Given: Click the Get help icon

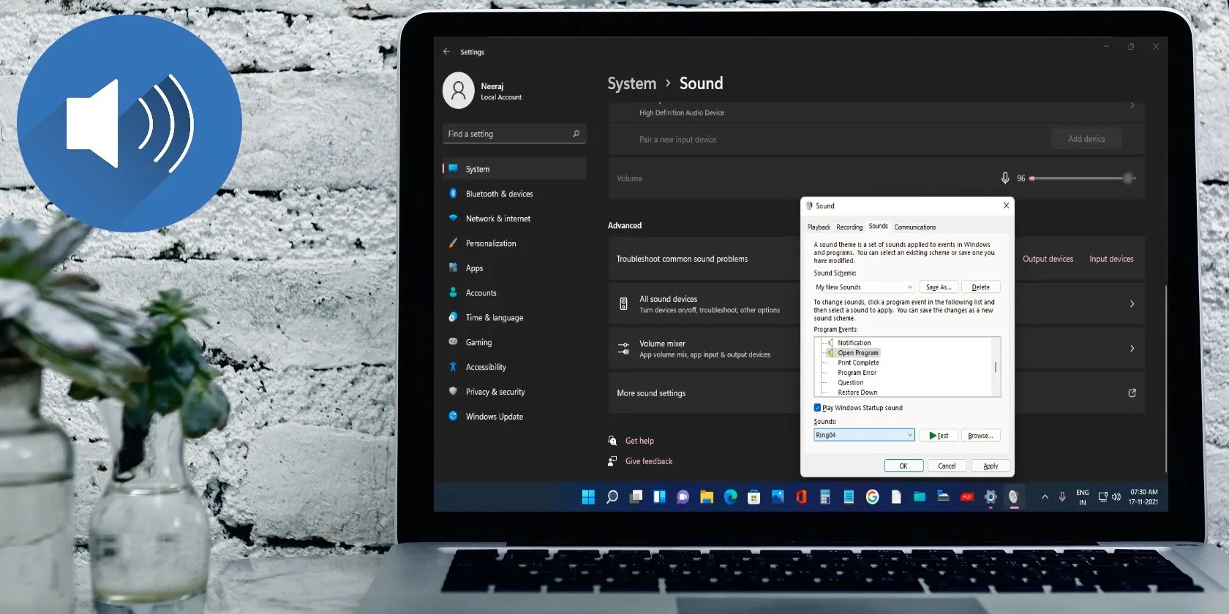Looking at the screenshot, I should pyautogui.click(x=612, y=441).
